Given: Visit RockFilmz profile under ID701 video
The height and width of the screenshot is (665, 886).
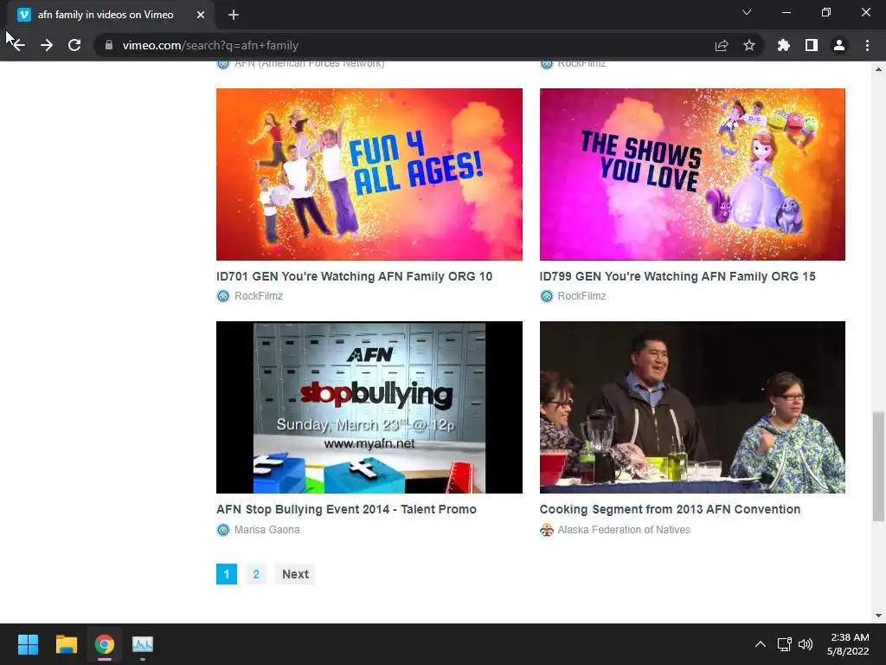Looking at the screenshot, I should [x=259, y=296].
